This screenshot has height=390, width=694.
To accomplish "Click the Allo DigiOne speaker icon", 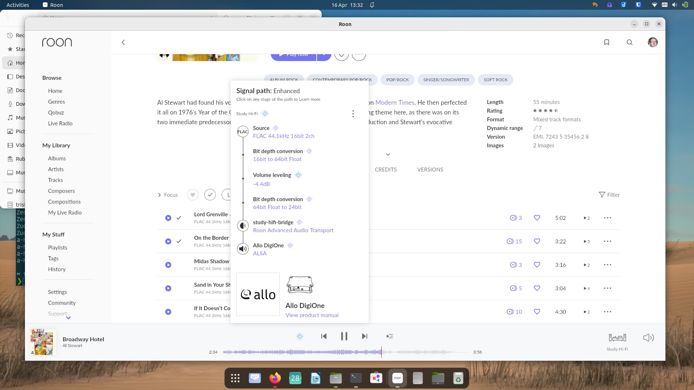I will point(243,249).
